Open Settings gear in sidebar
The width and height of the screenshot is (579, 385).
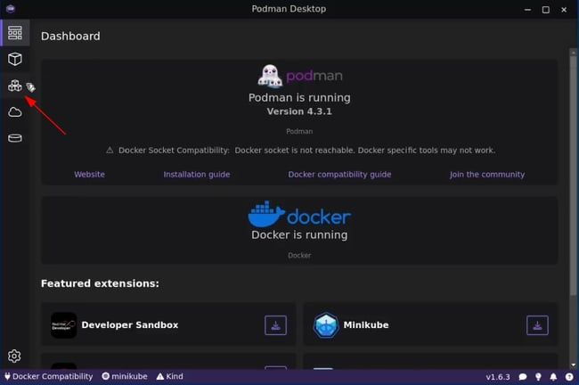tap(14, 356)
